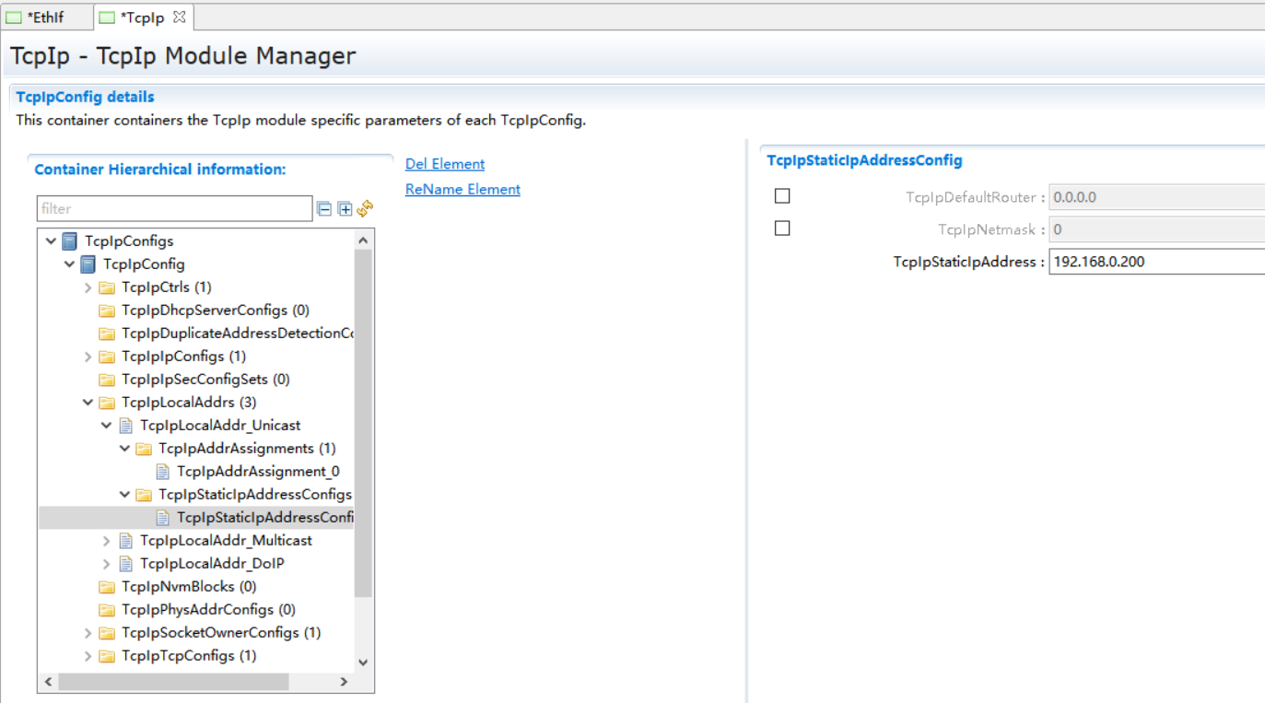Click the TcpIpNvmBlocks folder icon
This screenshot has height=703, width=1265.
[x=107, y=587]
